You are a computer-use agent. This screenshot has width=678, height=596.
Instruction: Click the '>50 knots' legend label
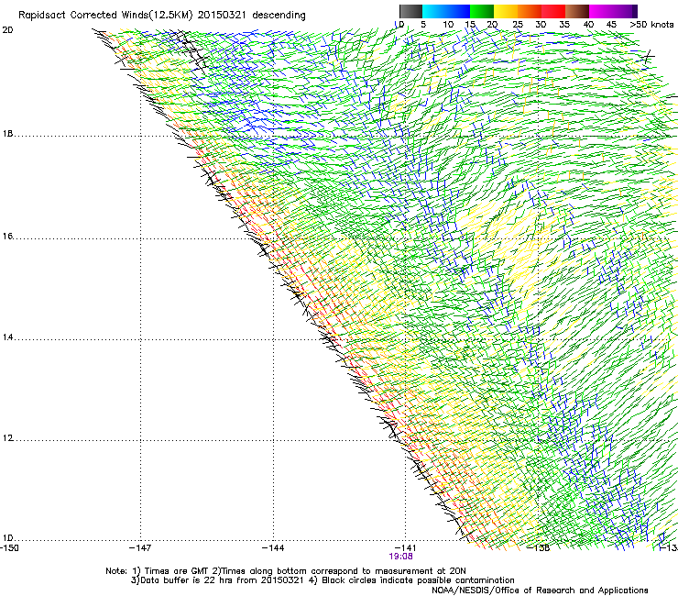[651, 25]
